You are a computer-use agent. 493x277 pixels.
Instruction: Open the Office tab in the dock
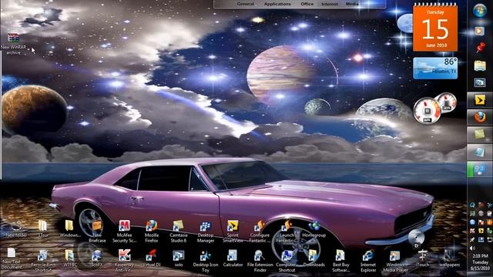(x=307, y=4)
